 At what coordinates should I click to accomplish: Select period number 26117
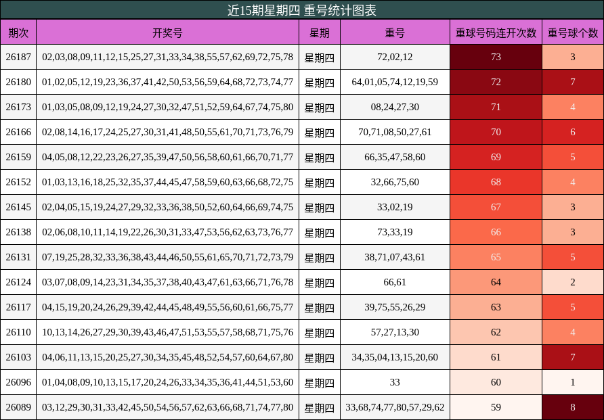(x=18, y=307)
